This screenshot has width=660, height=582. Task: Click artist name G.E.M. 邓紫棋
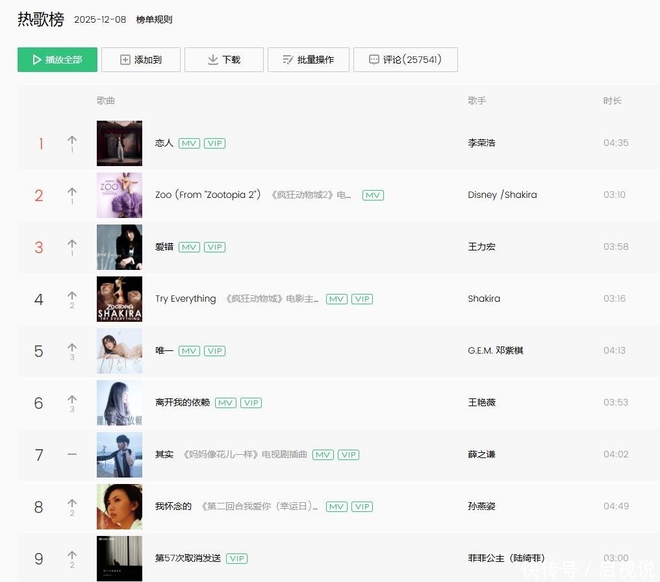point(495,350)
